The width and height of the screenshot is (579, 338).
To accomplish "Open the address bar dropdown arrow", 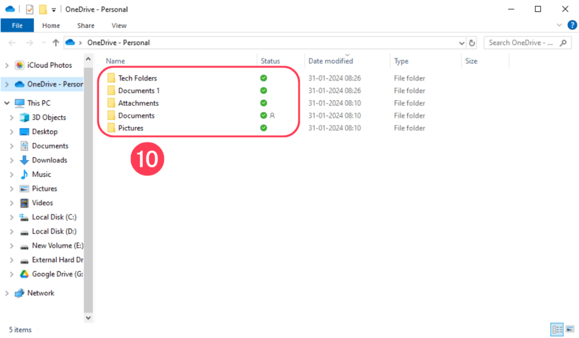I will (461, 42).
